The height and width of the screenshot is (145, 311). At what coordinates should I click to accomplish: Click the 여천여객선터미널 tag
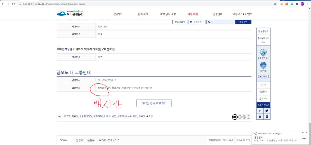[102, 116]
